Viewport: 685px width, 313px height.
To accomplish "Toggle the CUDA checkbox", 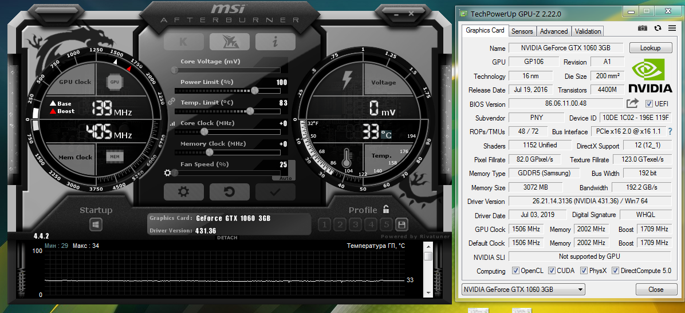I will 552,271.
